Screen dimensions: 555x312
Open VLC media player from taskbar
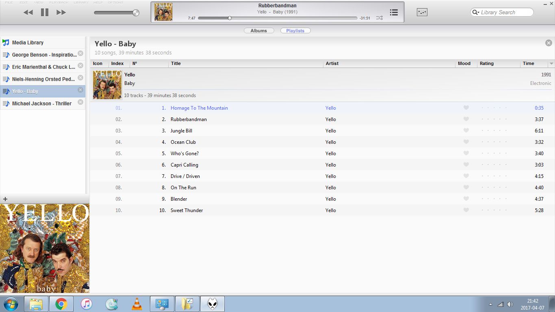pos(137,304)
